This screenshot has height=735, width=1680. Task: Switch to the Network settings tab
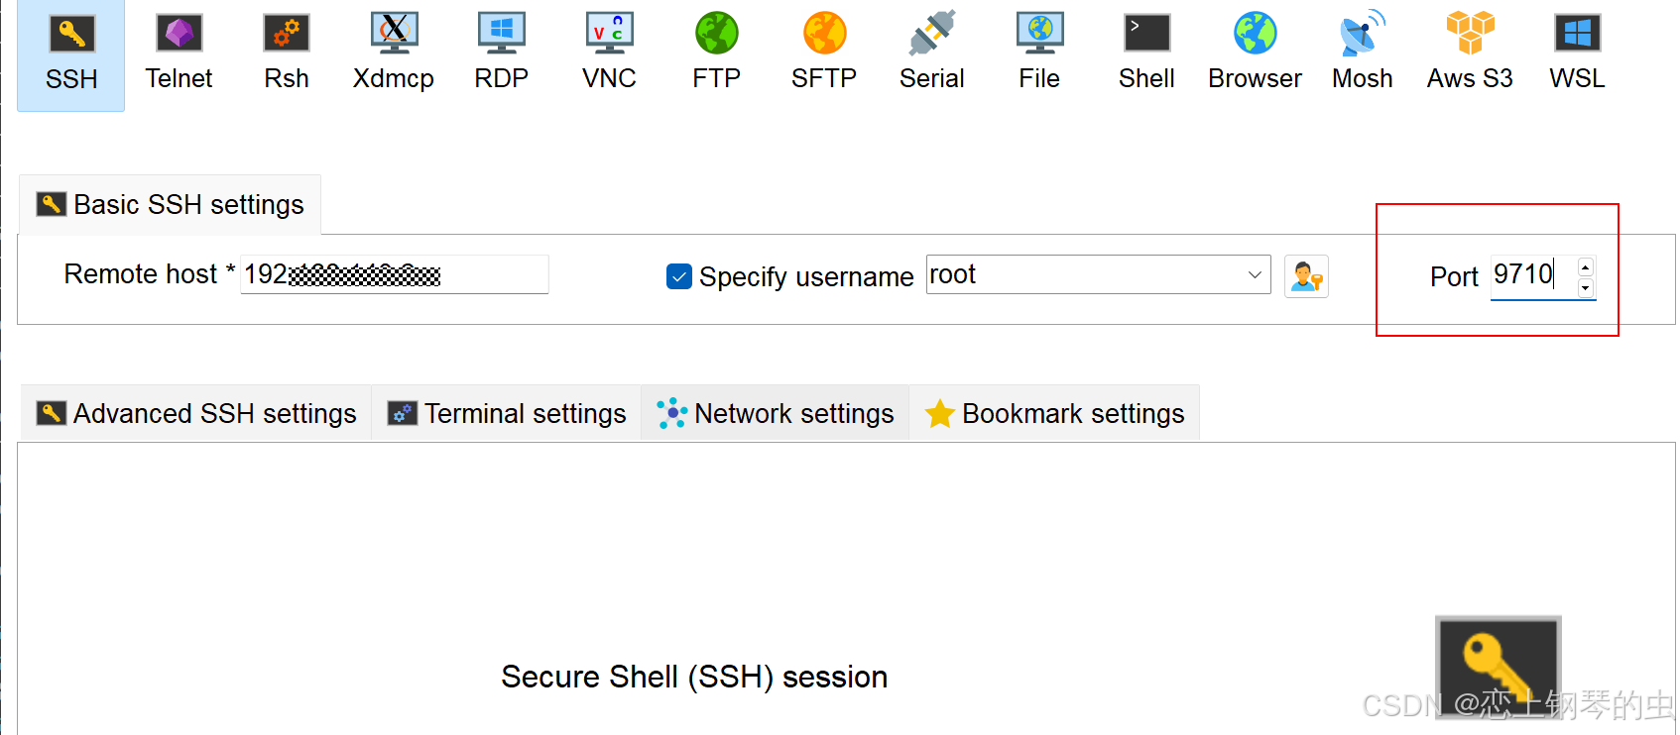[x=774, y=413]
